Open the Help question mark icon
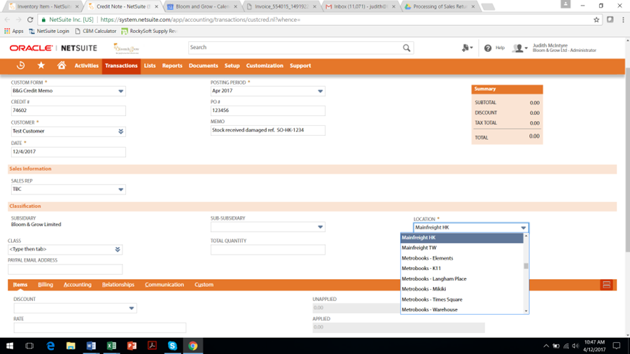The width and height of the screenshot is (630, 354). pos(488,48)
